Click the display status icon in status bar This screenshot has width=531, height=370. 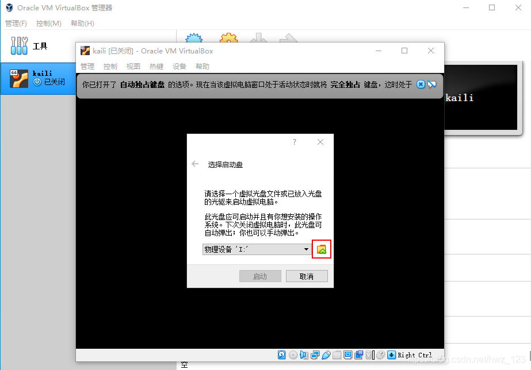pyautogui.click(x=347, y=354)
